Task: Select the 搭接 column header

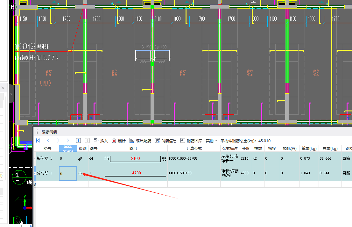Action: click(x=272, y=149)
